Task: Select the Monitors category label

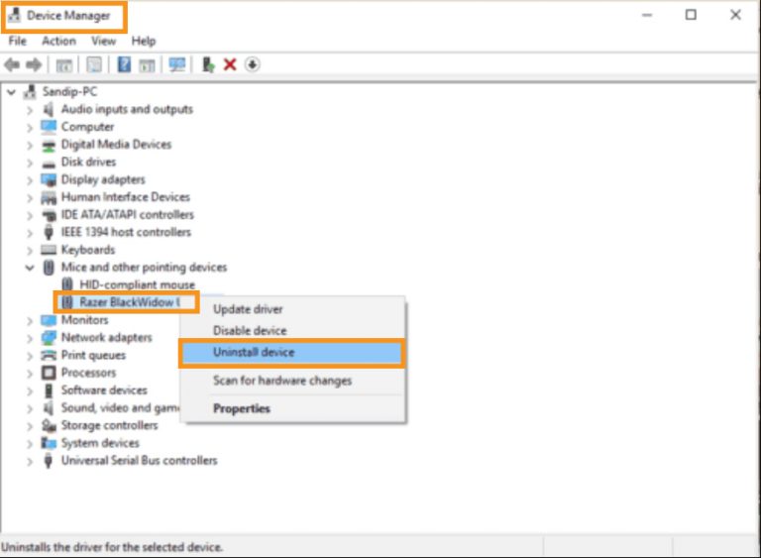Action: [84, 320]
